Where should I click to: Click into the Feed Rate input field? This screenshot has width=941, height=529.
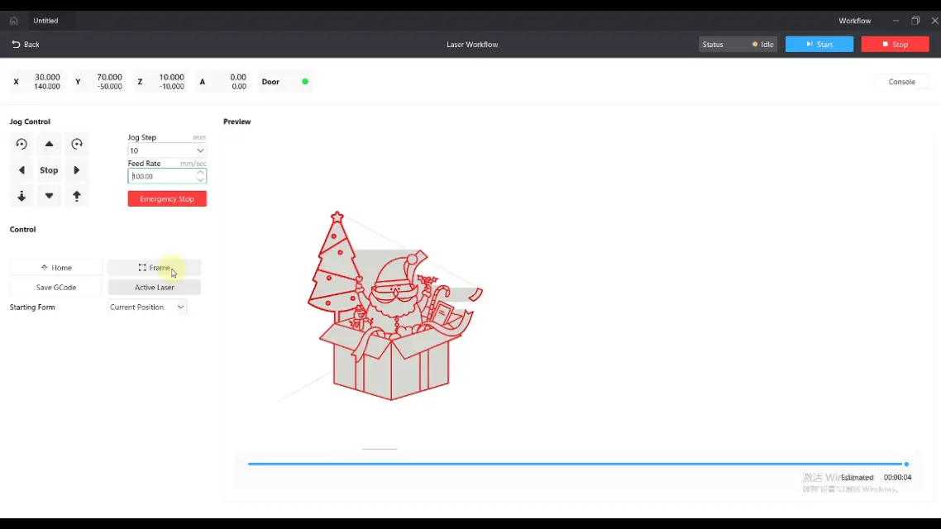coord(162,176)
